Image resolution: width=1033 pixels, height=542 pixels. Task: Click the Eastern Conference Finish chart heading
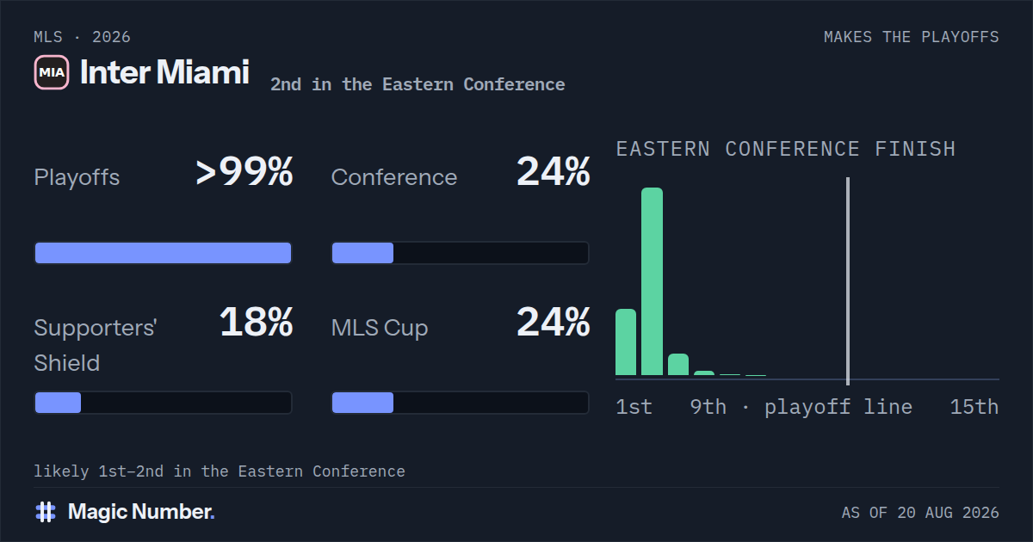[786, 149]
